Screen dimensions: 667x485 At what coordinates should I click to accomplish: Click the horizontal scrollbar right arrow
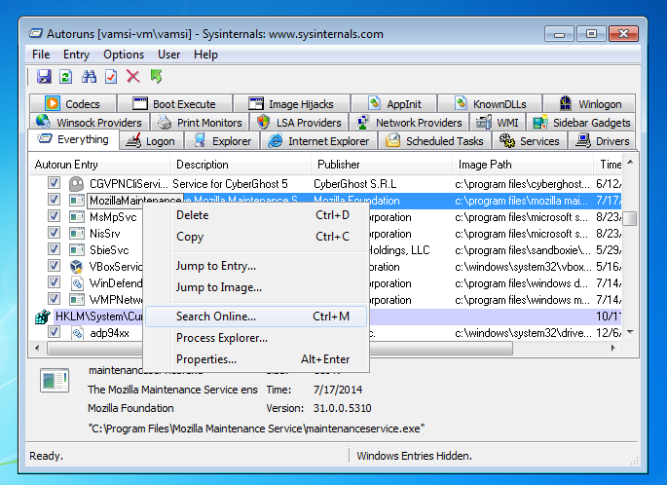point(612,348)
